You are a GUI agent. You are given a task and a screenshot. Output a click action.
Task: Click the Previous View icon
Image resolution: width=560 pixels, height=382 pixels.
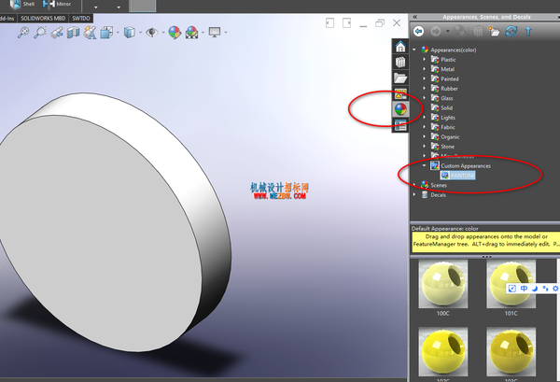[57, 33]
